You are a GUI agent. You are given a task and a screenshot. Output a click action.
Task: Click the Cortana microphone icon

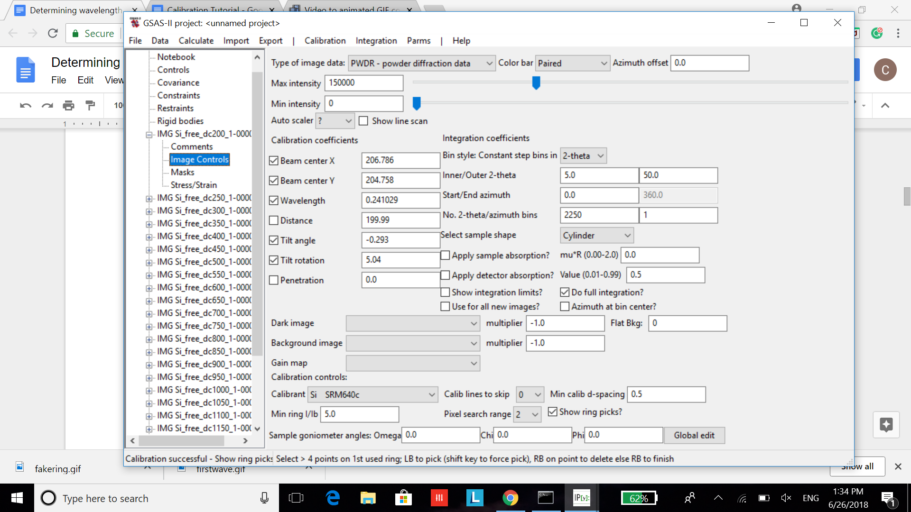point(264,498)
